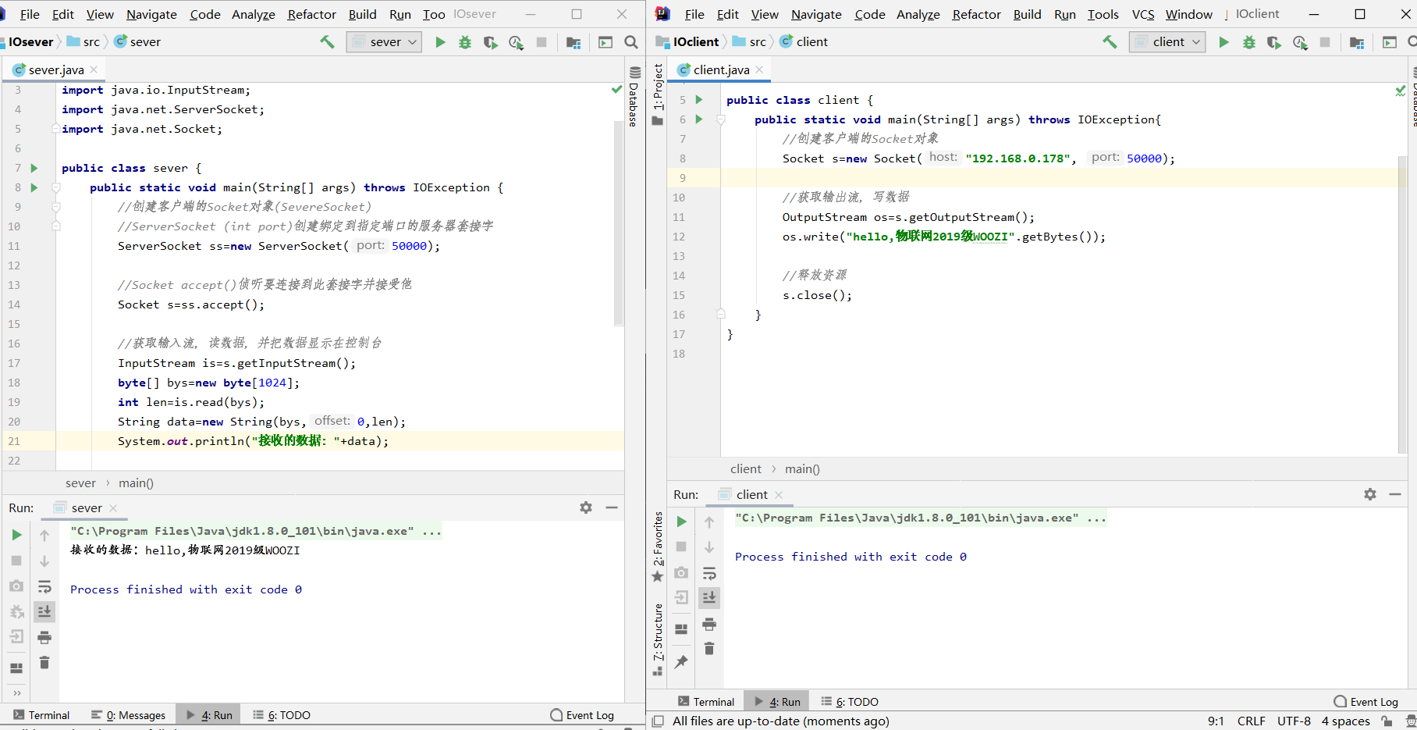Screen dimensions: 1417x730
Task: Run client with coverage icon
Action: (1273, 42)
